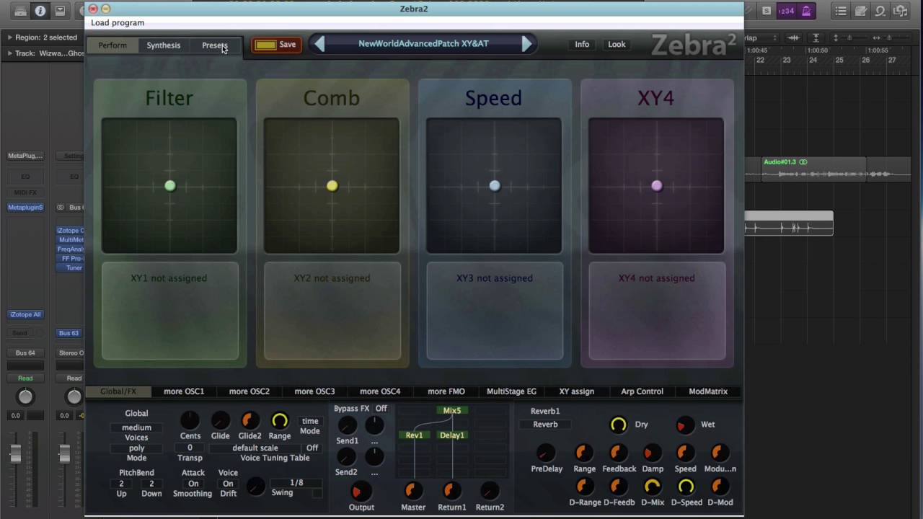Click the Rev1 module in FX grid
The image size is (923, 519).
click(415, 435)
